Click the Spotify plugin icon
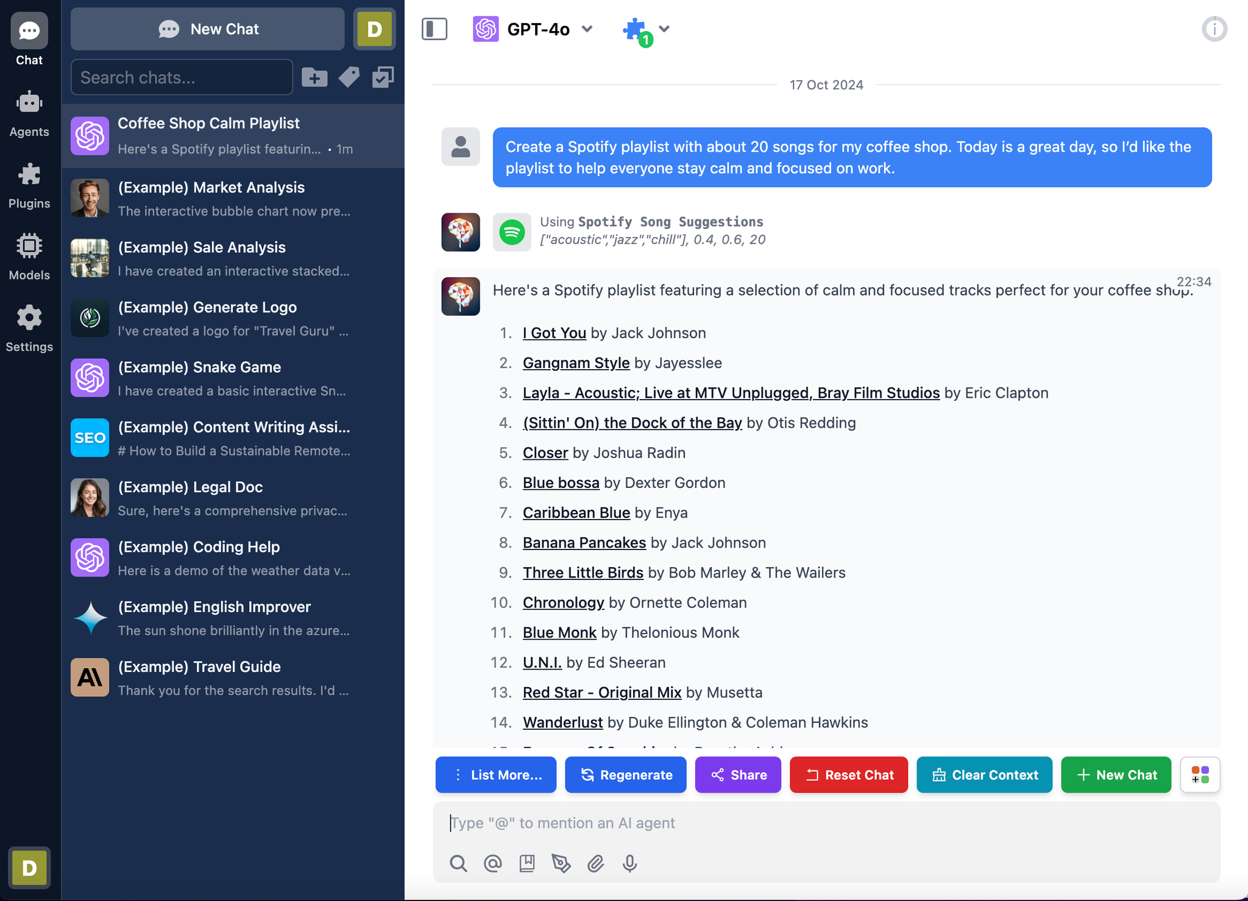This screenshot has height=901, width=1248. click(x=512, y=231)
